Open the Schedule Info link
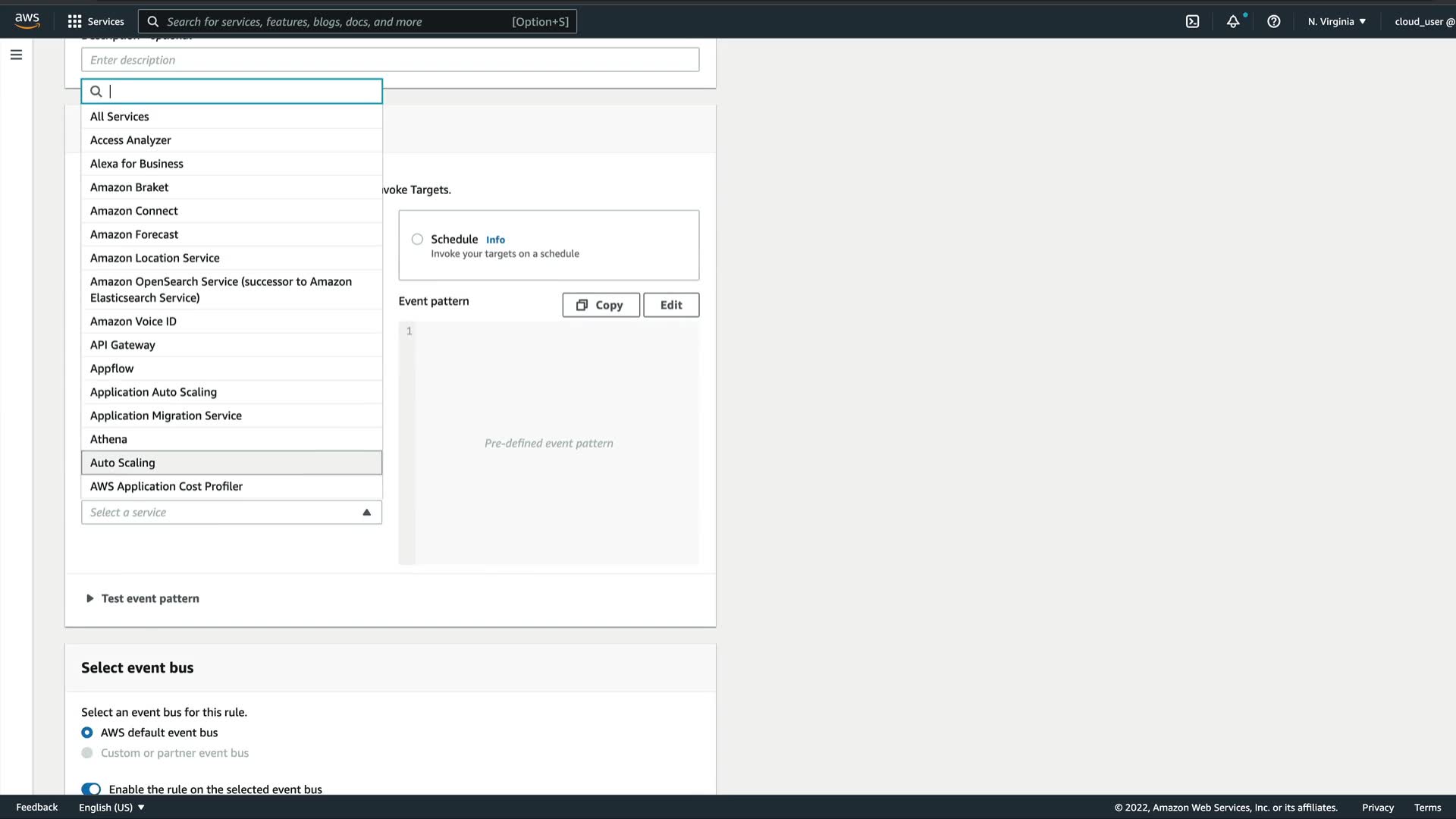 [495, 240]
